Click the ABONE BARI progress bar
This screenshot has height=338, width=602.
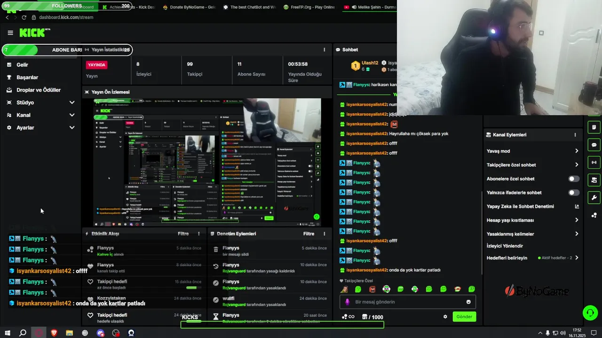(x=67, y=50)
